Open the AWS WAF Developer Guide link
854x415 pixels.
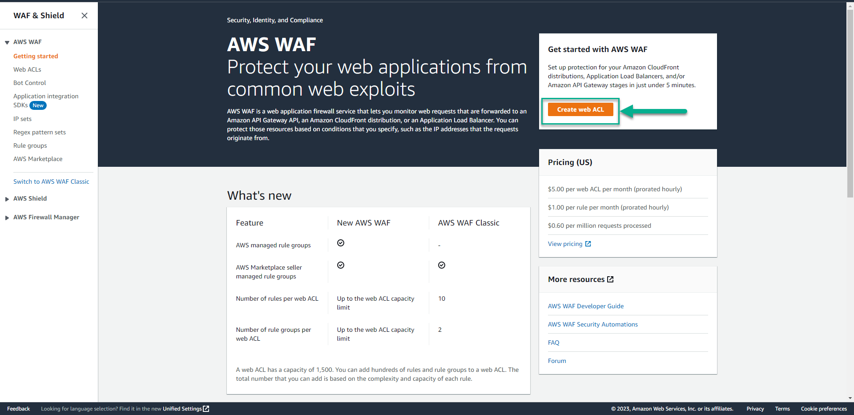coord(586,306)
